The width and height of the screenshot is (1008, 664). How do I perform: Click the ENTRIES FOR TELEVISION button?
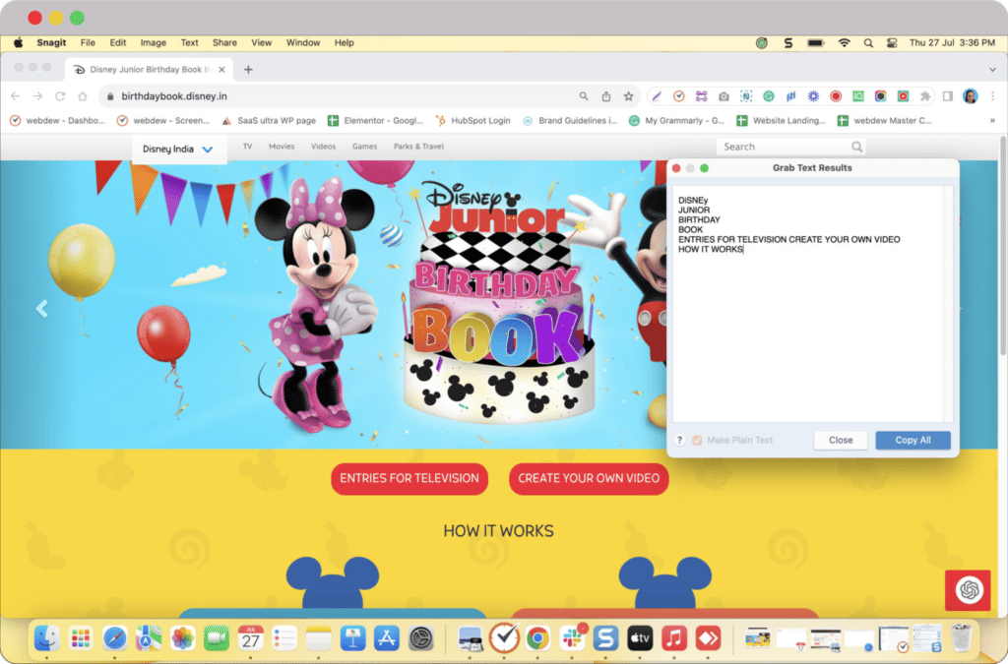click(x=409, y=479)
